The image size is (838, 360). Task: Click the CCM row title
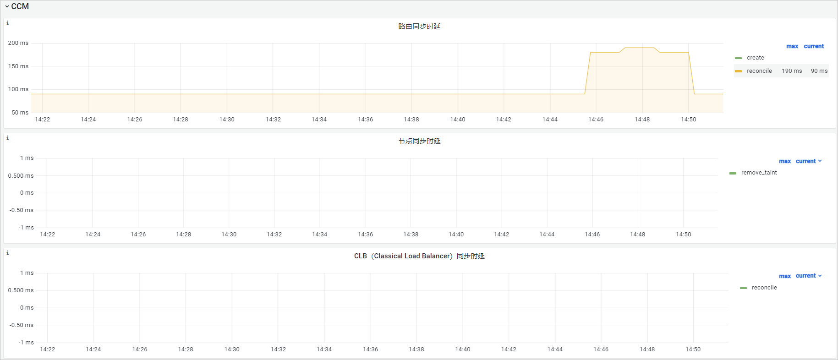20,6
